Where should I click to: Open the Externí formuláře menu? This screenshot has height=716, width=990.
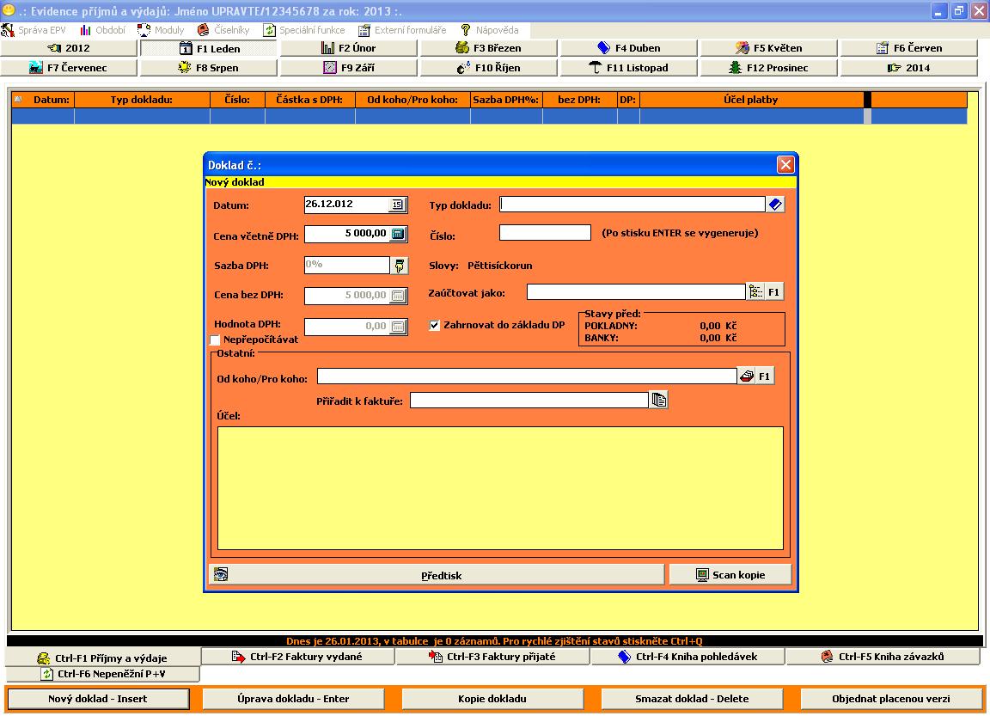[402, 30]
